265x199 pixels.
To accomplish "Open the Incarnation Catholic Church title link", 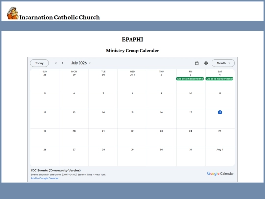I will pyautogui.click(x=59, y=17).
